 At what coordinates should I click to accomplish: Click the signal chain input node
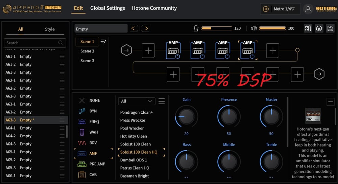click(126, 50)
